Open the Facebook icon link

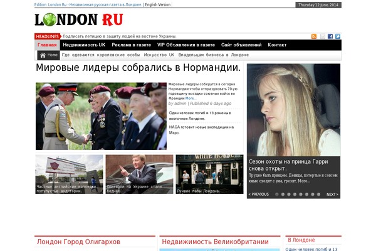click(330, 36)
